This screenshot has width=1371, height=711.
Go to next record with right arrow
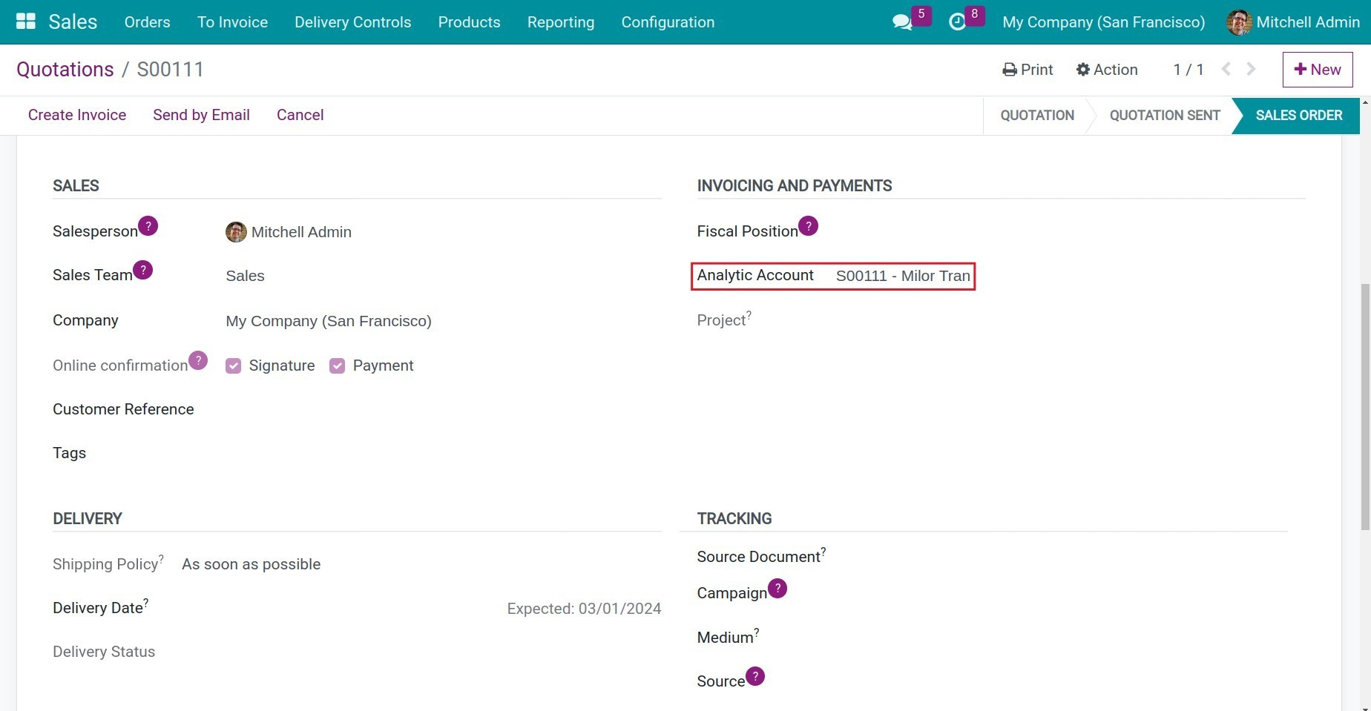click(1251, 69)
